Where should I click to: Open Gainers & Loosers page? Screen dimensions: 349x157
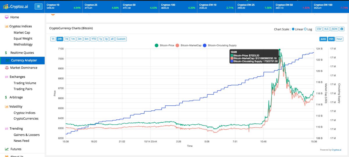coord(26,135)
